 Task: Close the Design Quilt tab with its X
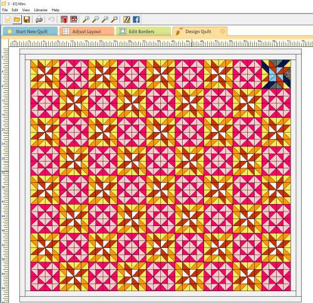pyautogui.click(x=223, y=31)
